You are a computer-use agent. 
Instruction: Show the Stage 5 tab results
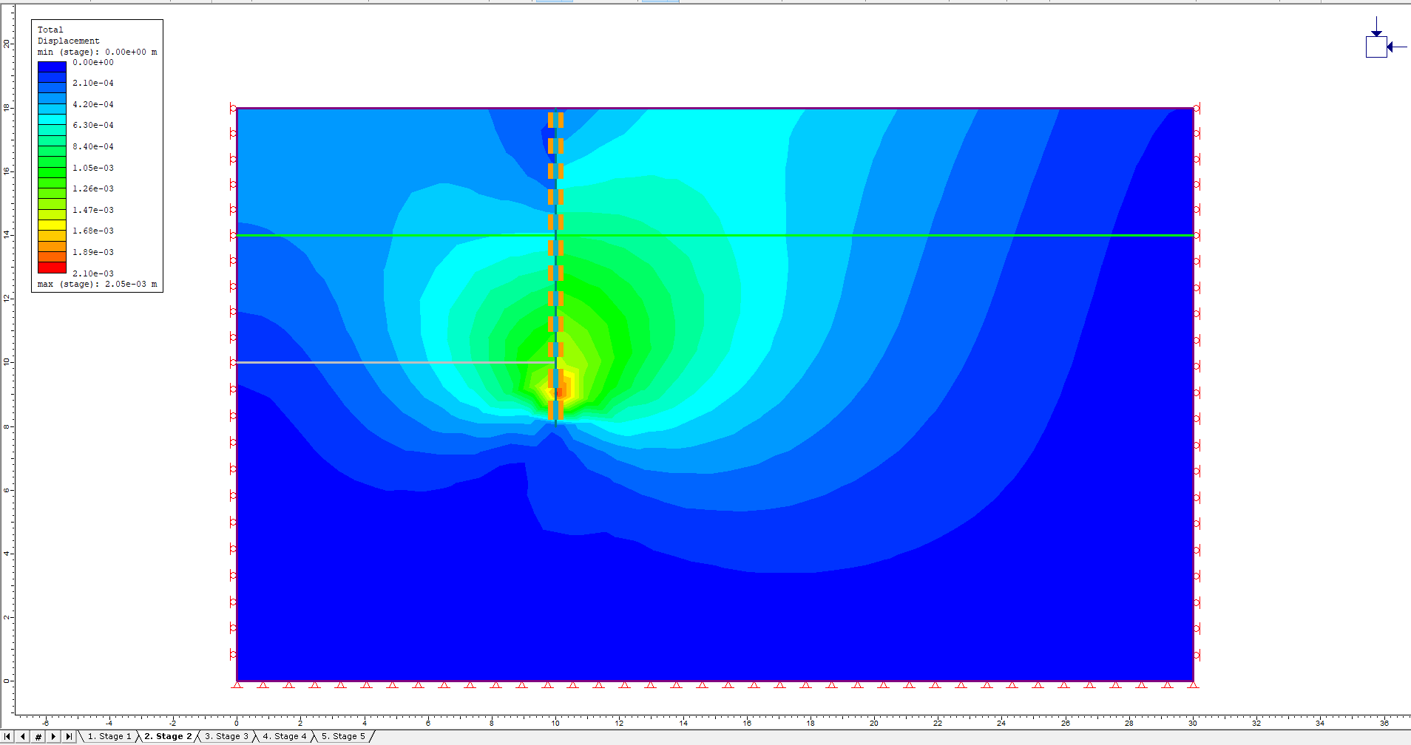(343, 736)
